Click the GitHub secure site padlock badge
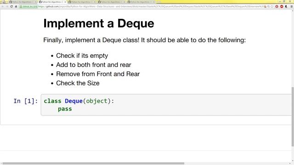 tap(28, 6)
